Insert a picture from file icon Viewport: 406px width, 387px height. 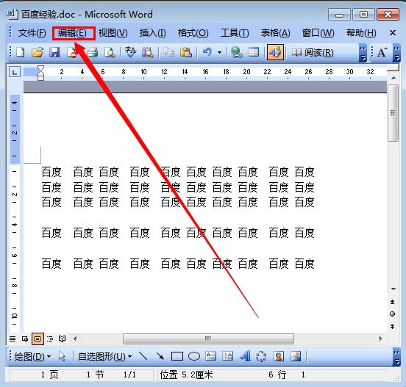(x=296, y=356)
